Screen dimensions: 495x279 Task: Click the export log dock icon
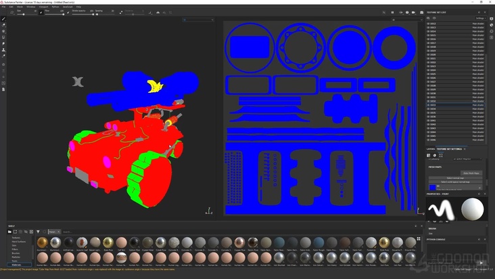[492, 37]
